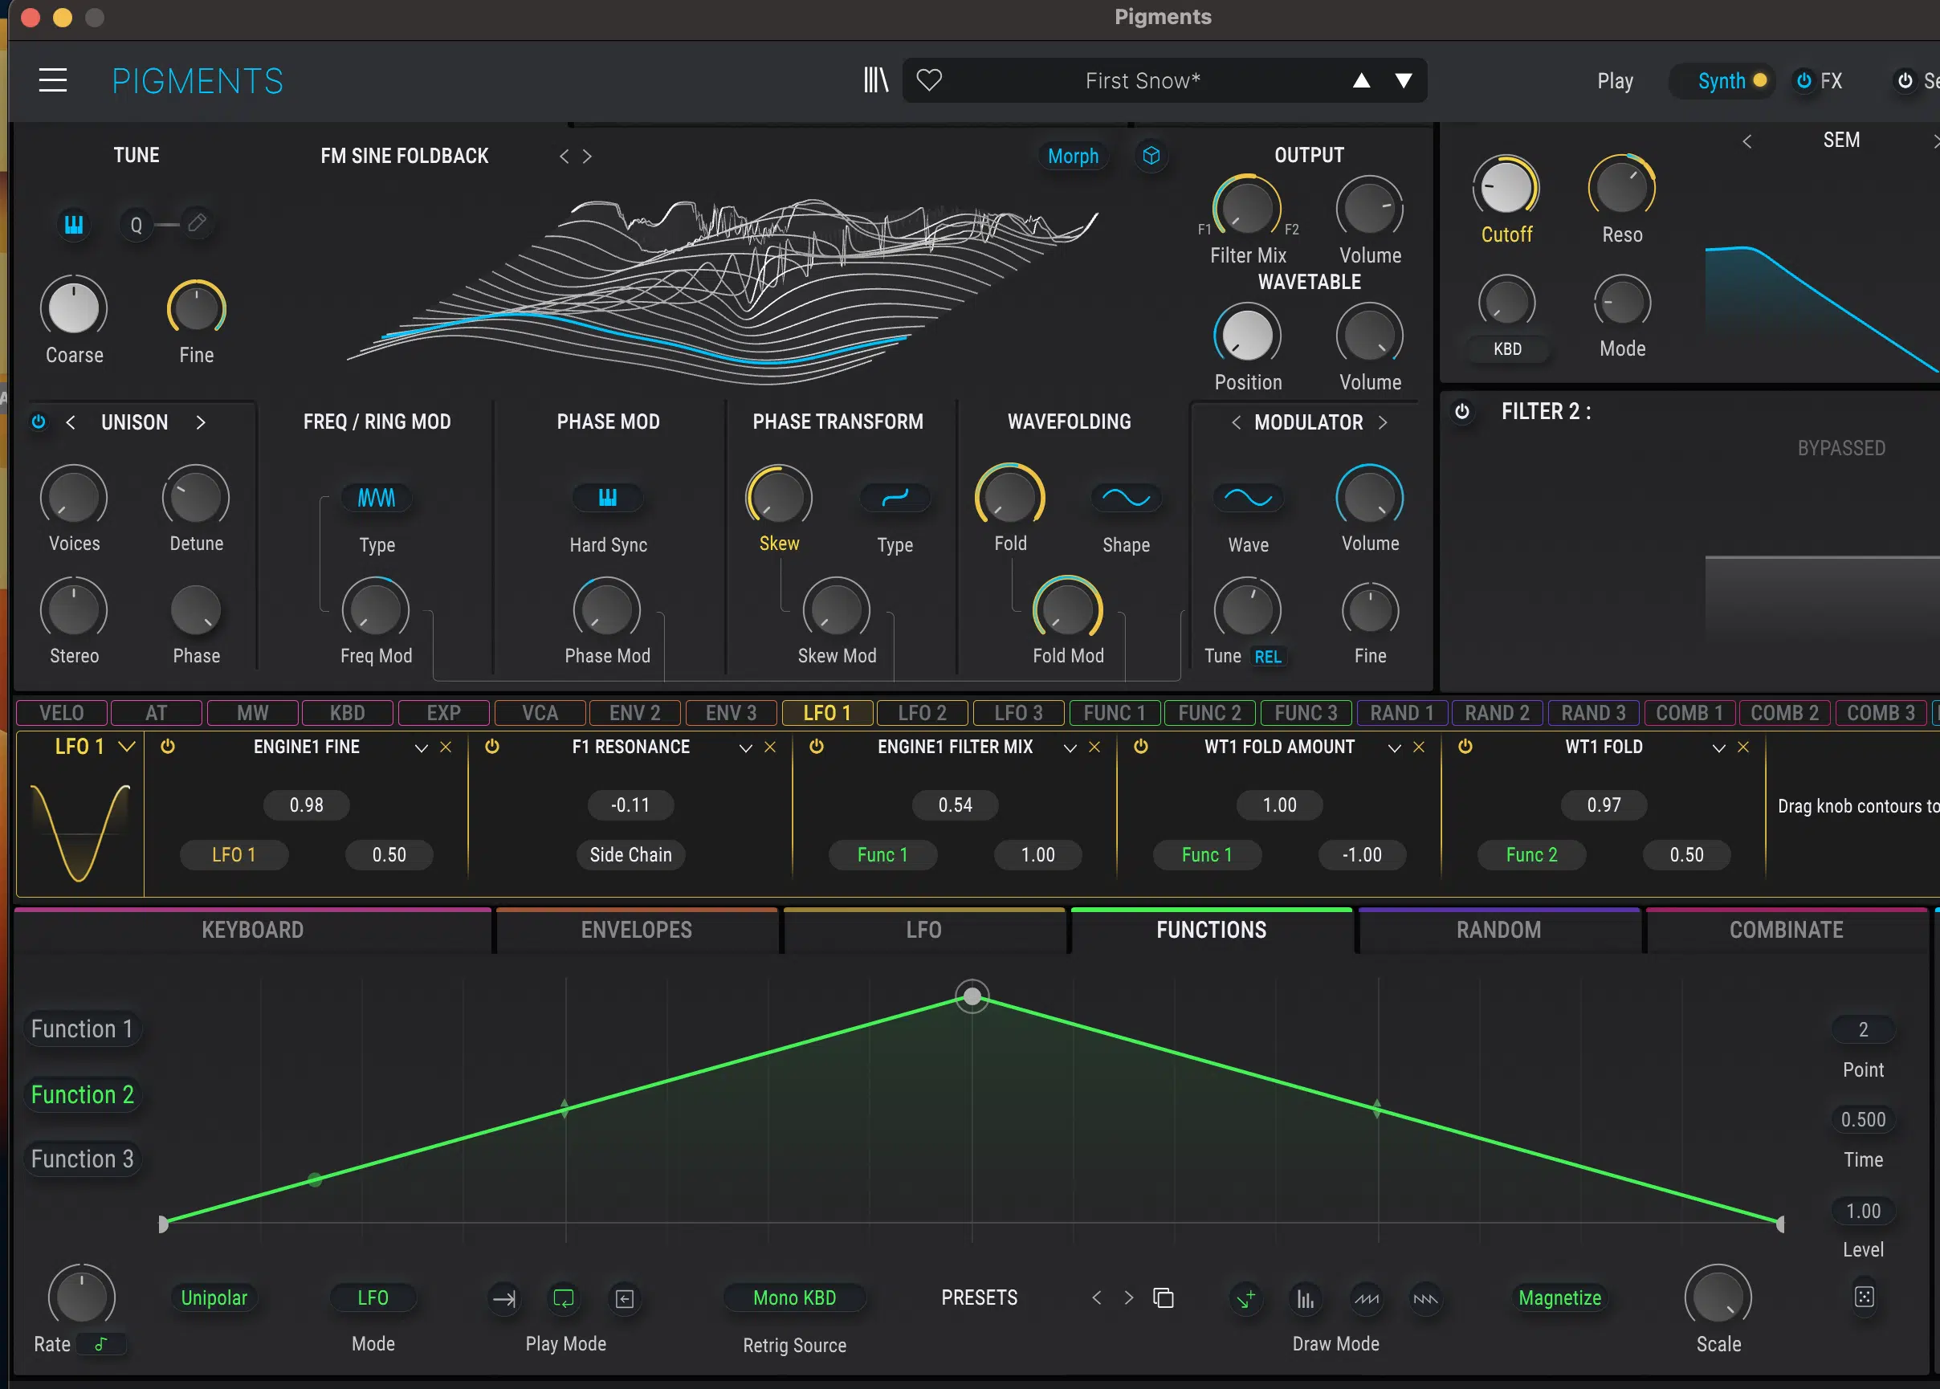Select the ramp-down draw mode icon
Viewport: 1940px width, 1389px height.
coord(1425,1298)
